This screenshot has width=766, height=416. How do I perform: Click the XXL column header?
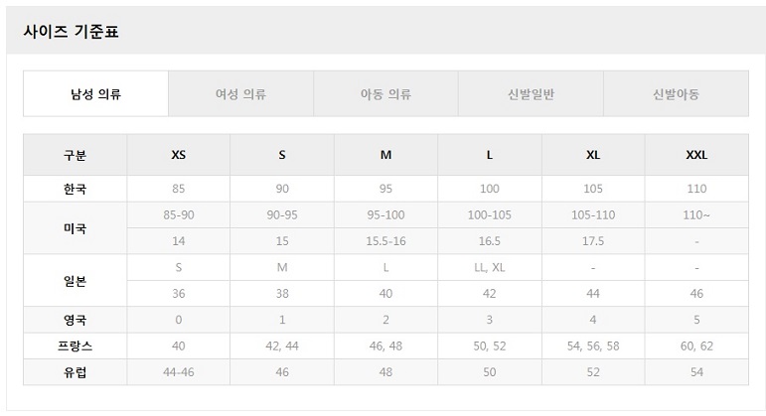tap(696, 155)
